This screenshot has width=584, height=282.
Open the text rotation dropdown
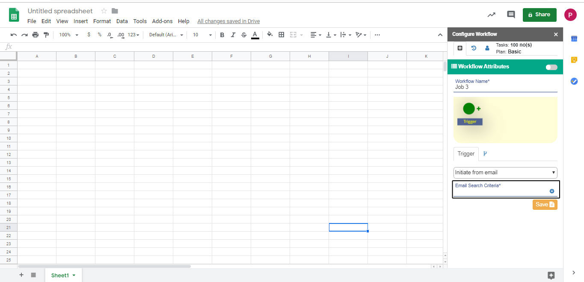point(361,35)
